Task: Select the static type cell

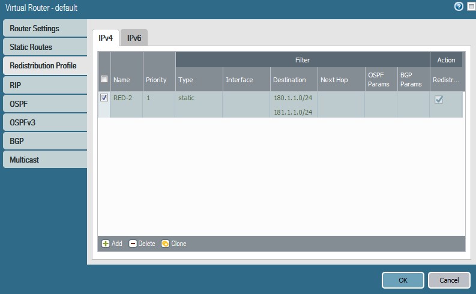Action: click(x=199, y=104)
